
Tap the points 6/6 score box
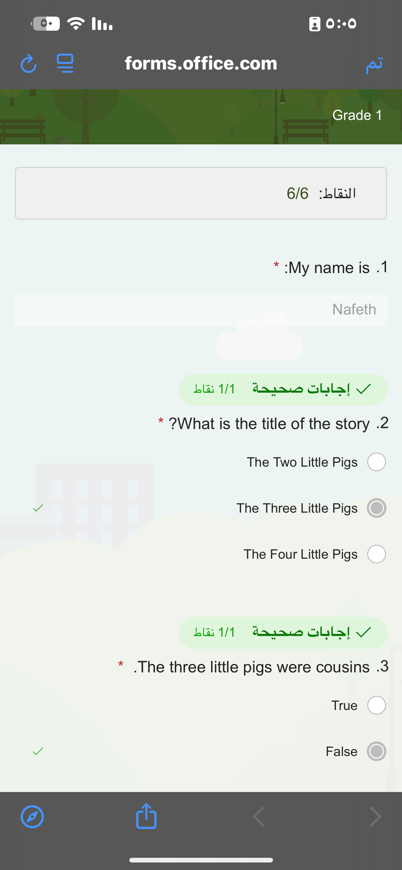(x=201, y=193)
